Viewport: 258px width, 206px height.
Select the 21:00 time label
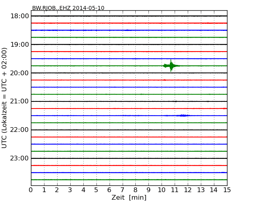tap(19, 101)
